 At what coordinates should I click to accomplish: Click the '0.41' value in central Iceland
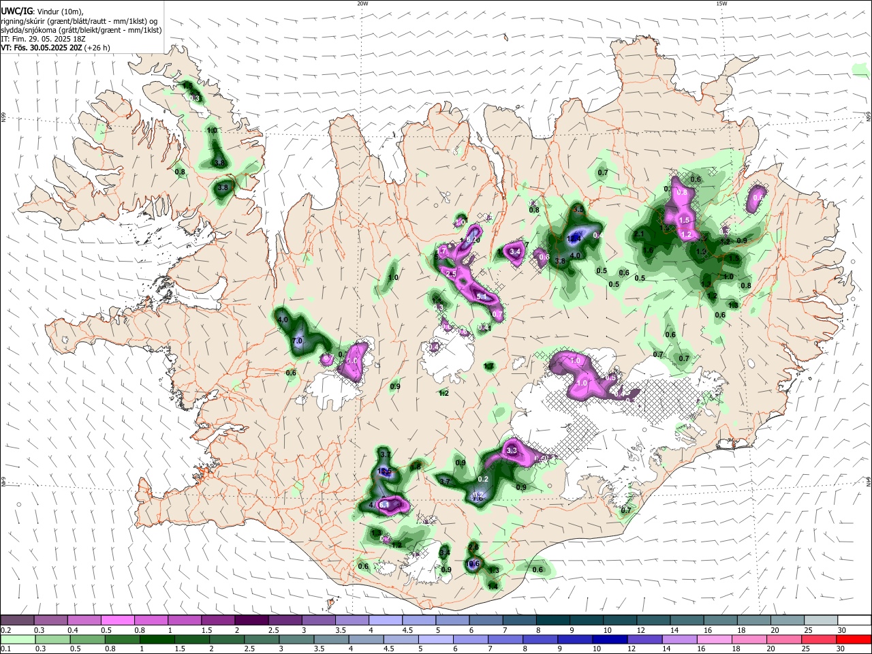tap(484, 328)
